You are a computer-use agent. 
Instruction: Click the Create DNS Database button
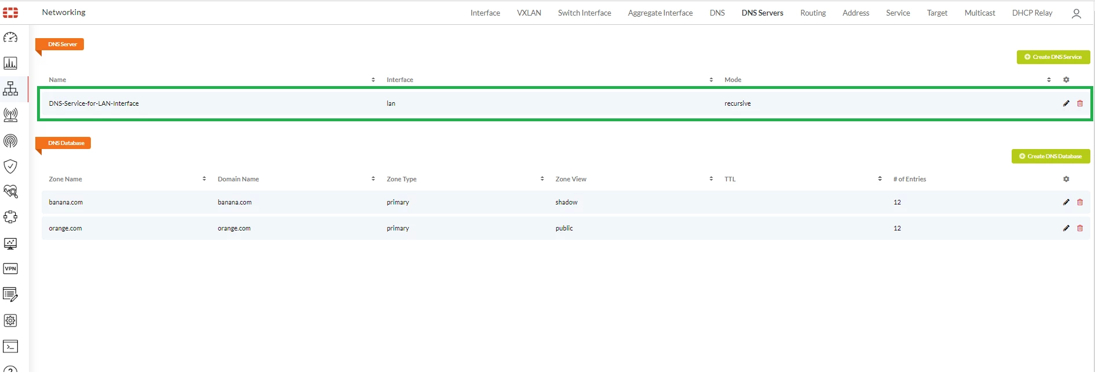coord(1051,157)
